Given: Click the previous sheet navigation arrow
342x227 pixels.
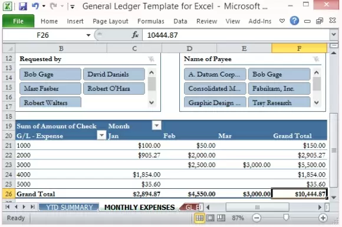Looking at the screenshot, I should 16,207.
